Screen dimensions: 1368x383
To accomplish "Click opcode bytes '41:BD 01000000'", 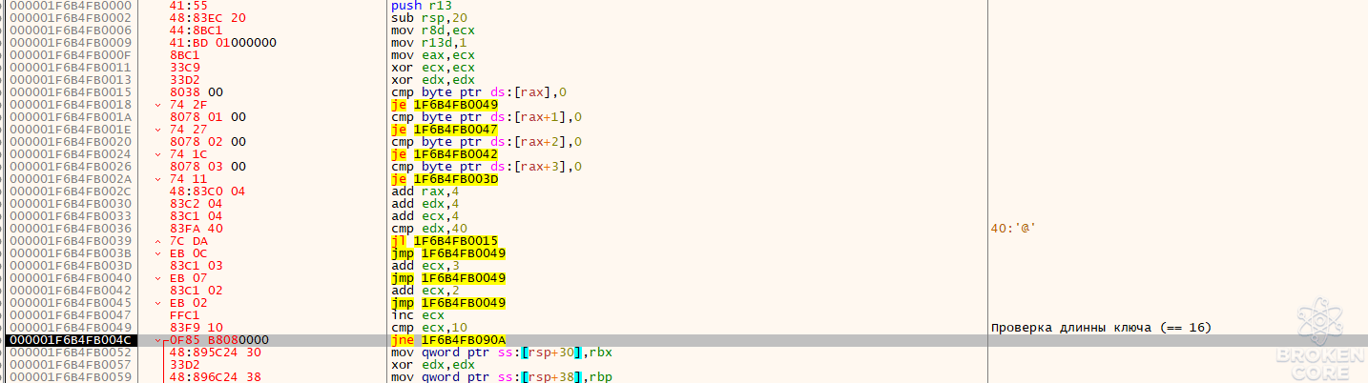I will tap(222, 43).
